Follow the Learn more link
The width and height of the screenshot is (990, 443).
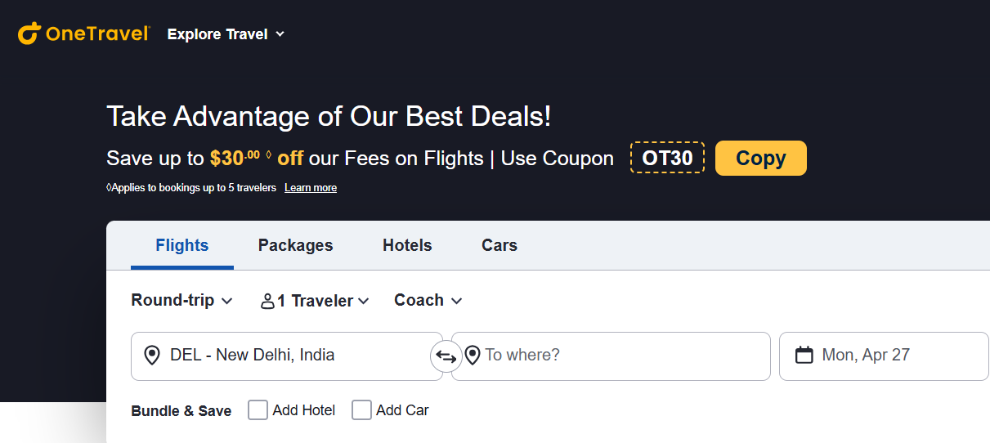pyautogui.click(x=311, y=188)
